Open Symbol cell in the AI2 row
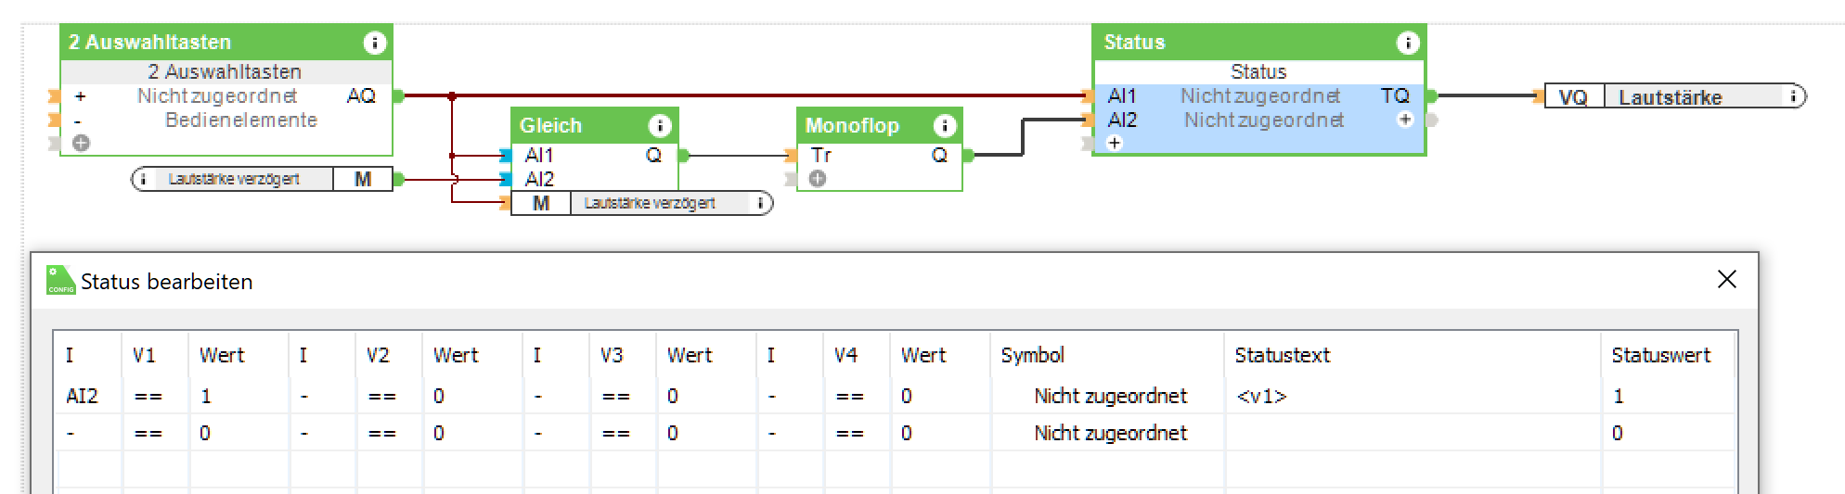Viewport: 1845px width, 494px height. pos(1109,397)
